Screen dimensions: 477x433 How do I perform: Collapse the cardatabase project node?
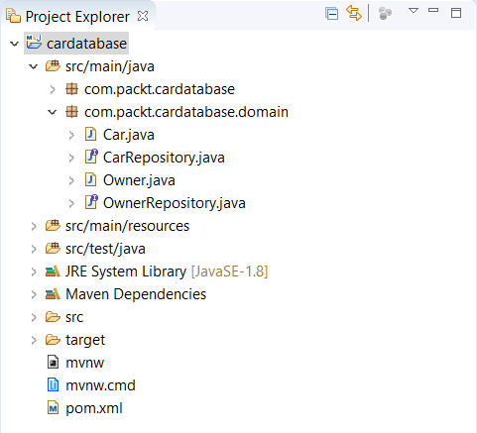click(x=14, y=44)
